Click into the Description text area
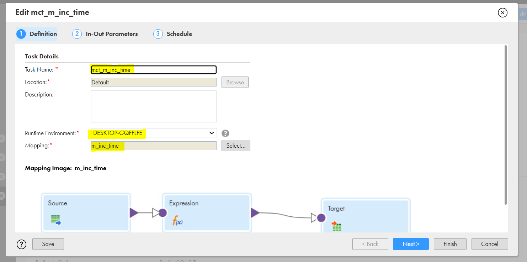527x262 pixels. point(154,106)
